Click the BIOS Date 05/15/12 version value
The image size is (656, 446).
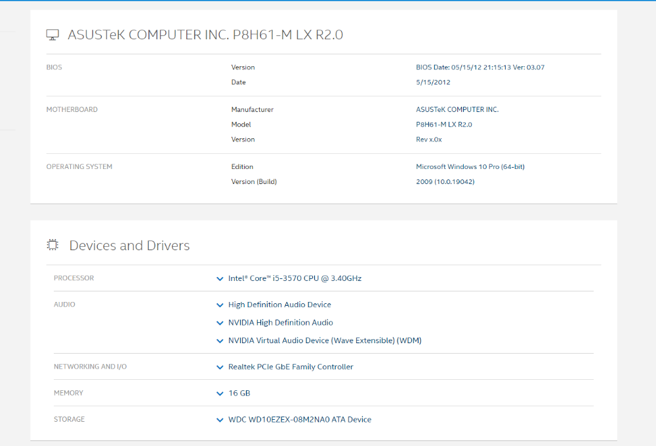click(480, 67)
